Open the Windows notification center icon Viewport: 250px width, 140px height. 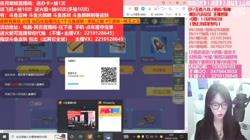[x=182, y=137]
